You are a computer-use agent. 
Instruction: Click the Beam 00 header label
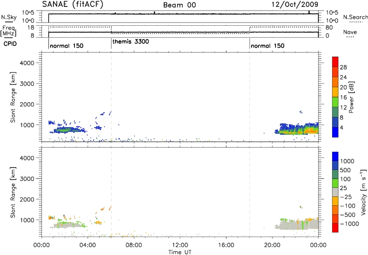click(179, 5)
